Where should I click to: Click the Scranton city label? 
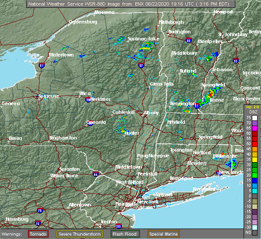point(70,169)
